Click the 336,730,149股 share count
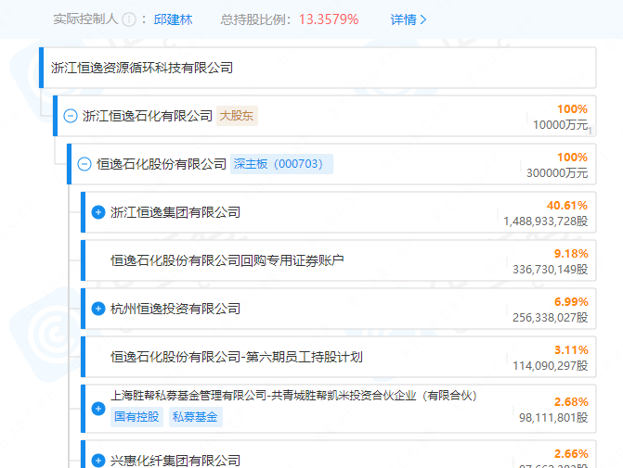Viewport: 623px width, 468px height. (551, 270)
